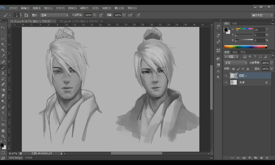Toggle lock transparent pixels in Layers panel
Image resolution: width=275 pixels, height=165 pixels.
[x=234, y=69]
